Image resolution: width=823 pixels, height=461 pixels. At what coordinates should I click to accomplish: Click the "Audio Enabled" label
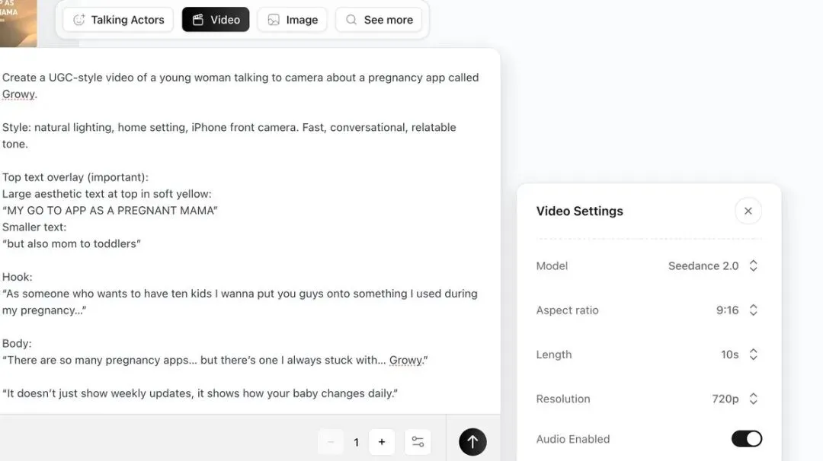[572, 439]
